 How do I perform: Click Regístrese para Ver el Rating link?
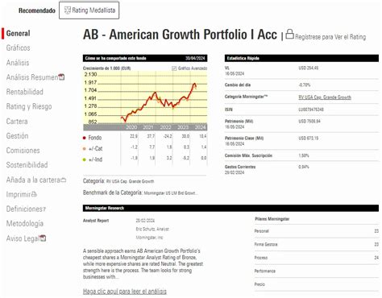point(330,37)
